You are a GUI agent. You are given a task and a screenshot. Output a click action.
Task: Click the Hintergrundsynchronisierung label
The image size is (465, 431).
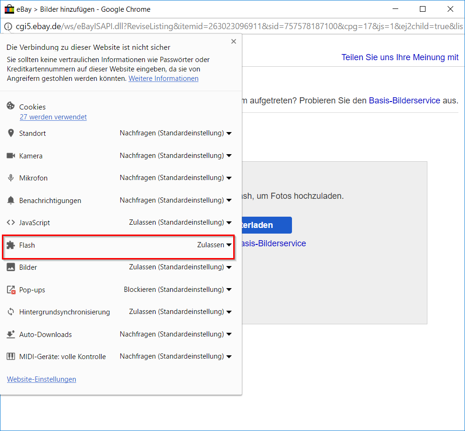pyautogui.click(x=65, y=312)
